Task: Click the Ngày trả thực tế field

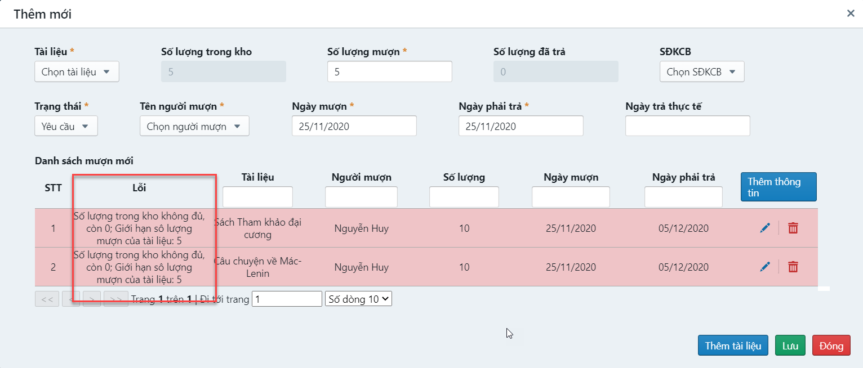Action: coord(687,127)
